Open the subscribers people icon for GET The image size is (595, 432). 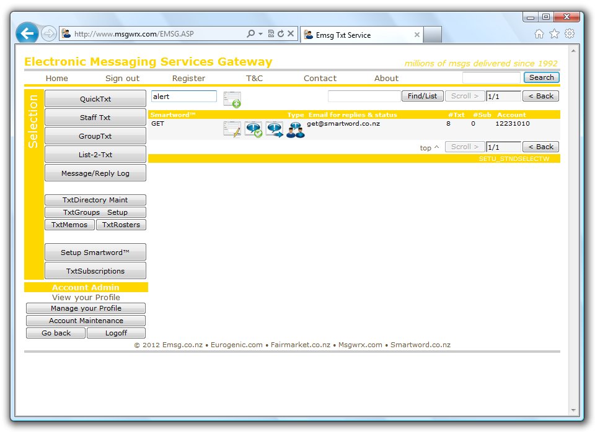click(295, 129)
